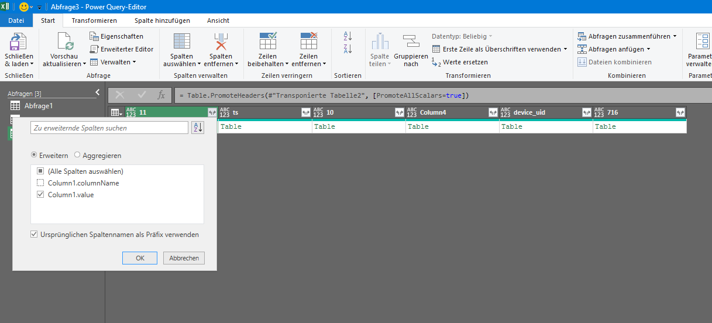Expand column 10 with its expand icon
This screenshot has width=712, height=323.
click(400, 112)
